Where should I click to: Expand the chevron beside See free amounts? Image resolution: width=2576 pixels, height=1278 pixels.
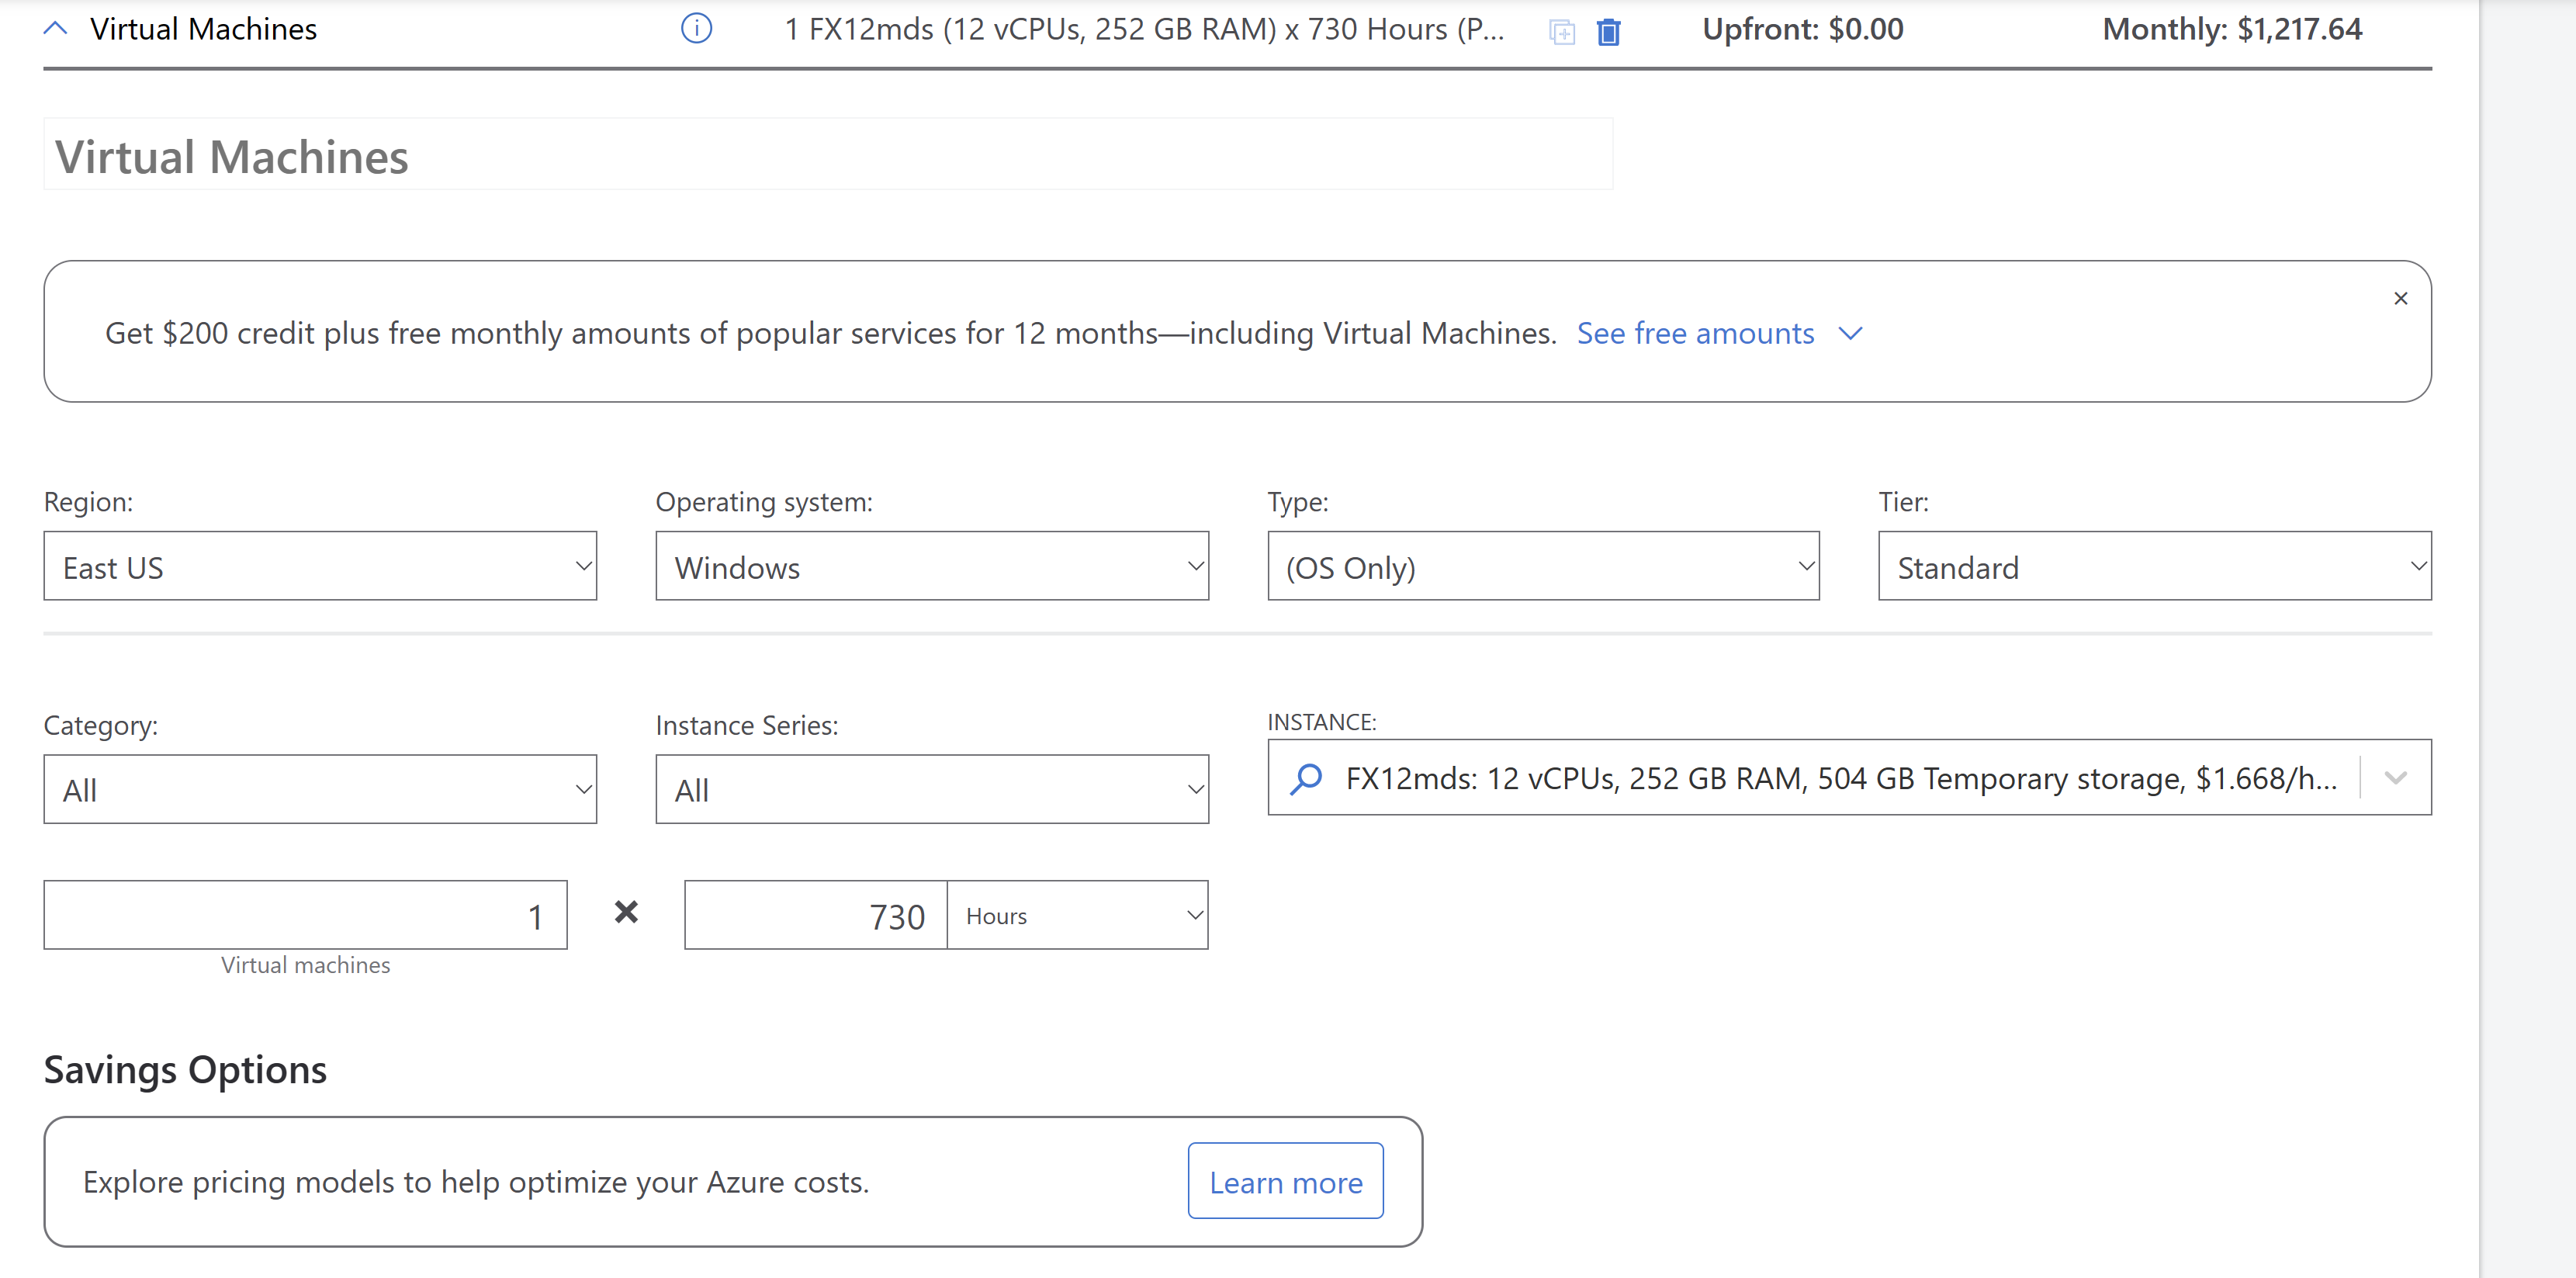coord(1850,333)
